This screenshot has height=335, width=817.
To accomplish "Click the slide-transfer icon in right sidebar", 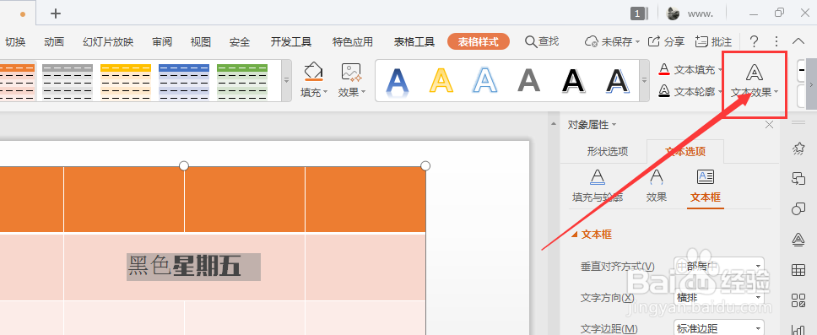I will click(x=798, y=179).
